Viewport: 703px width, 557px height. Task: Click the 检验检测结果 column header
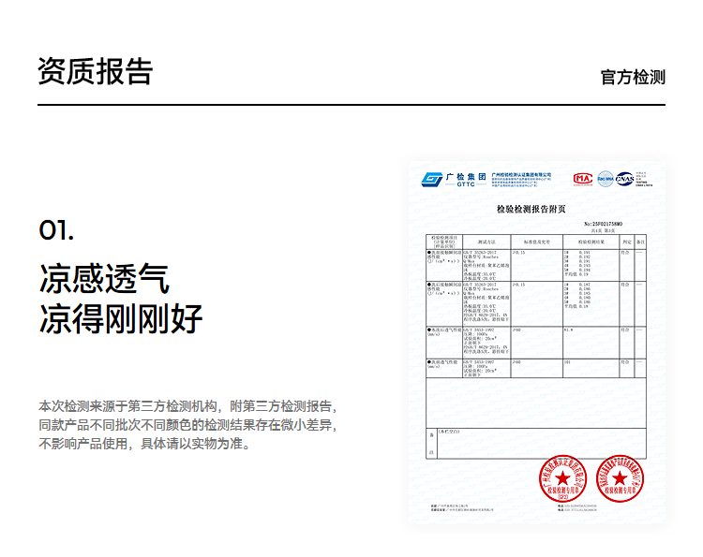point(591,242)
